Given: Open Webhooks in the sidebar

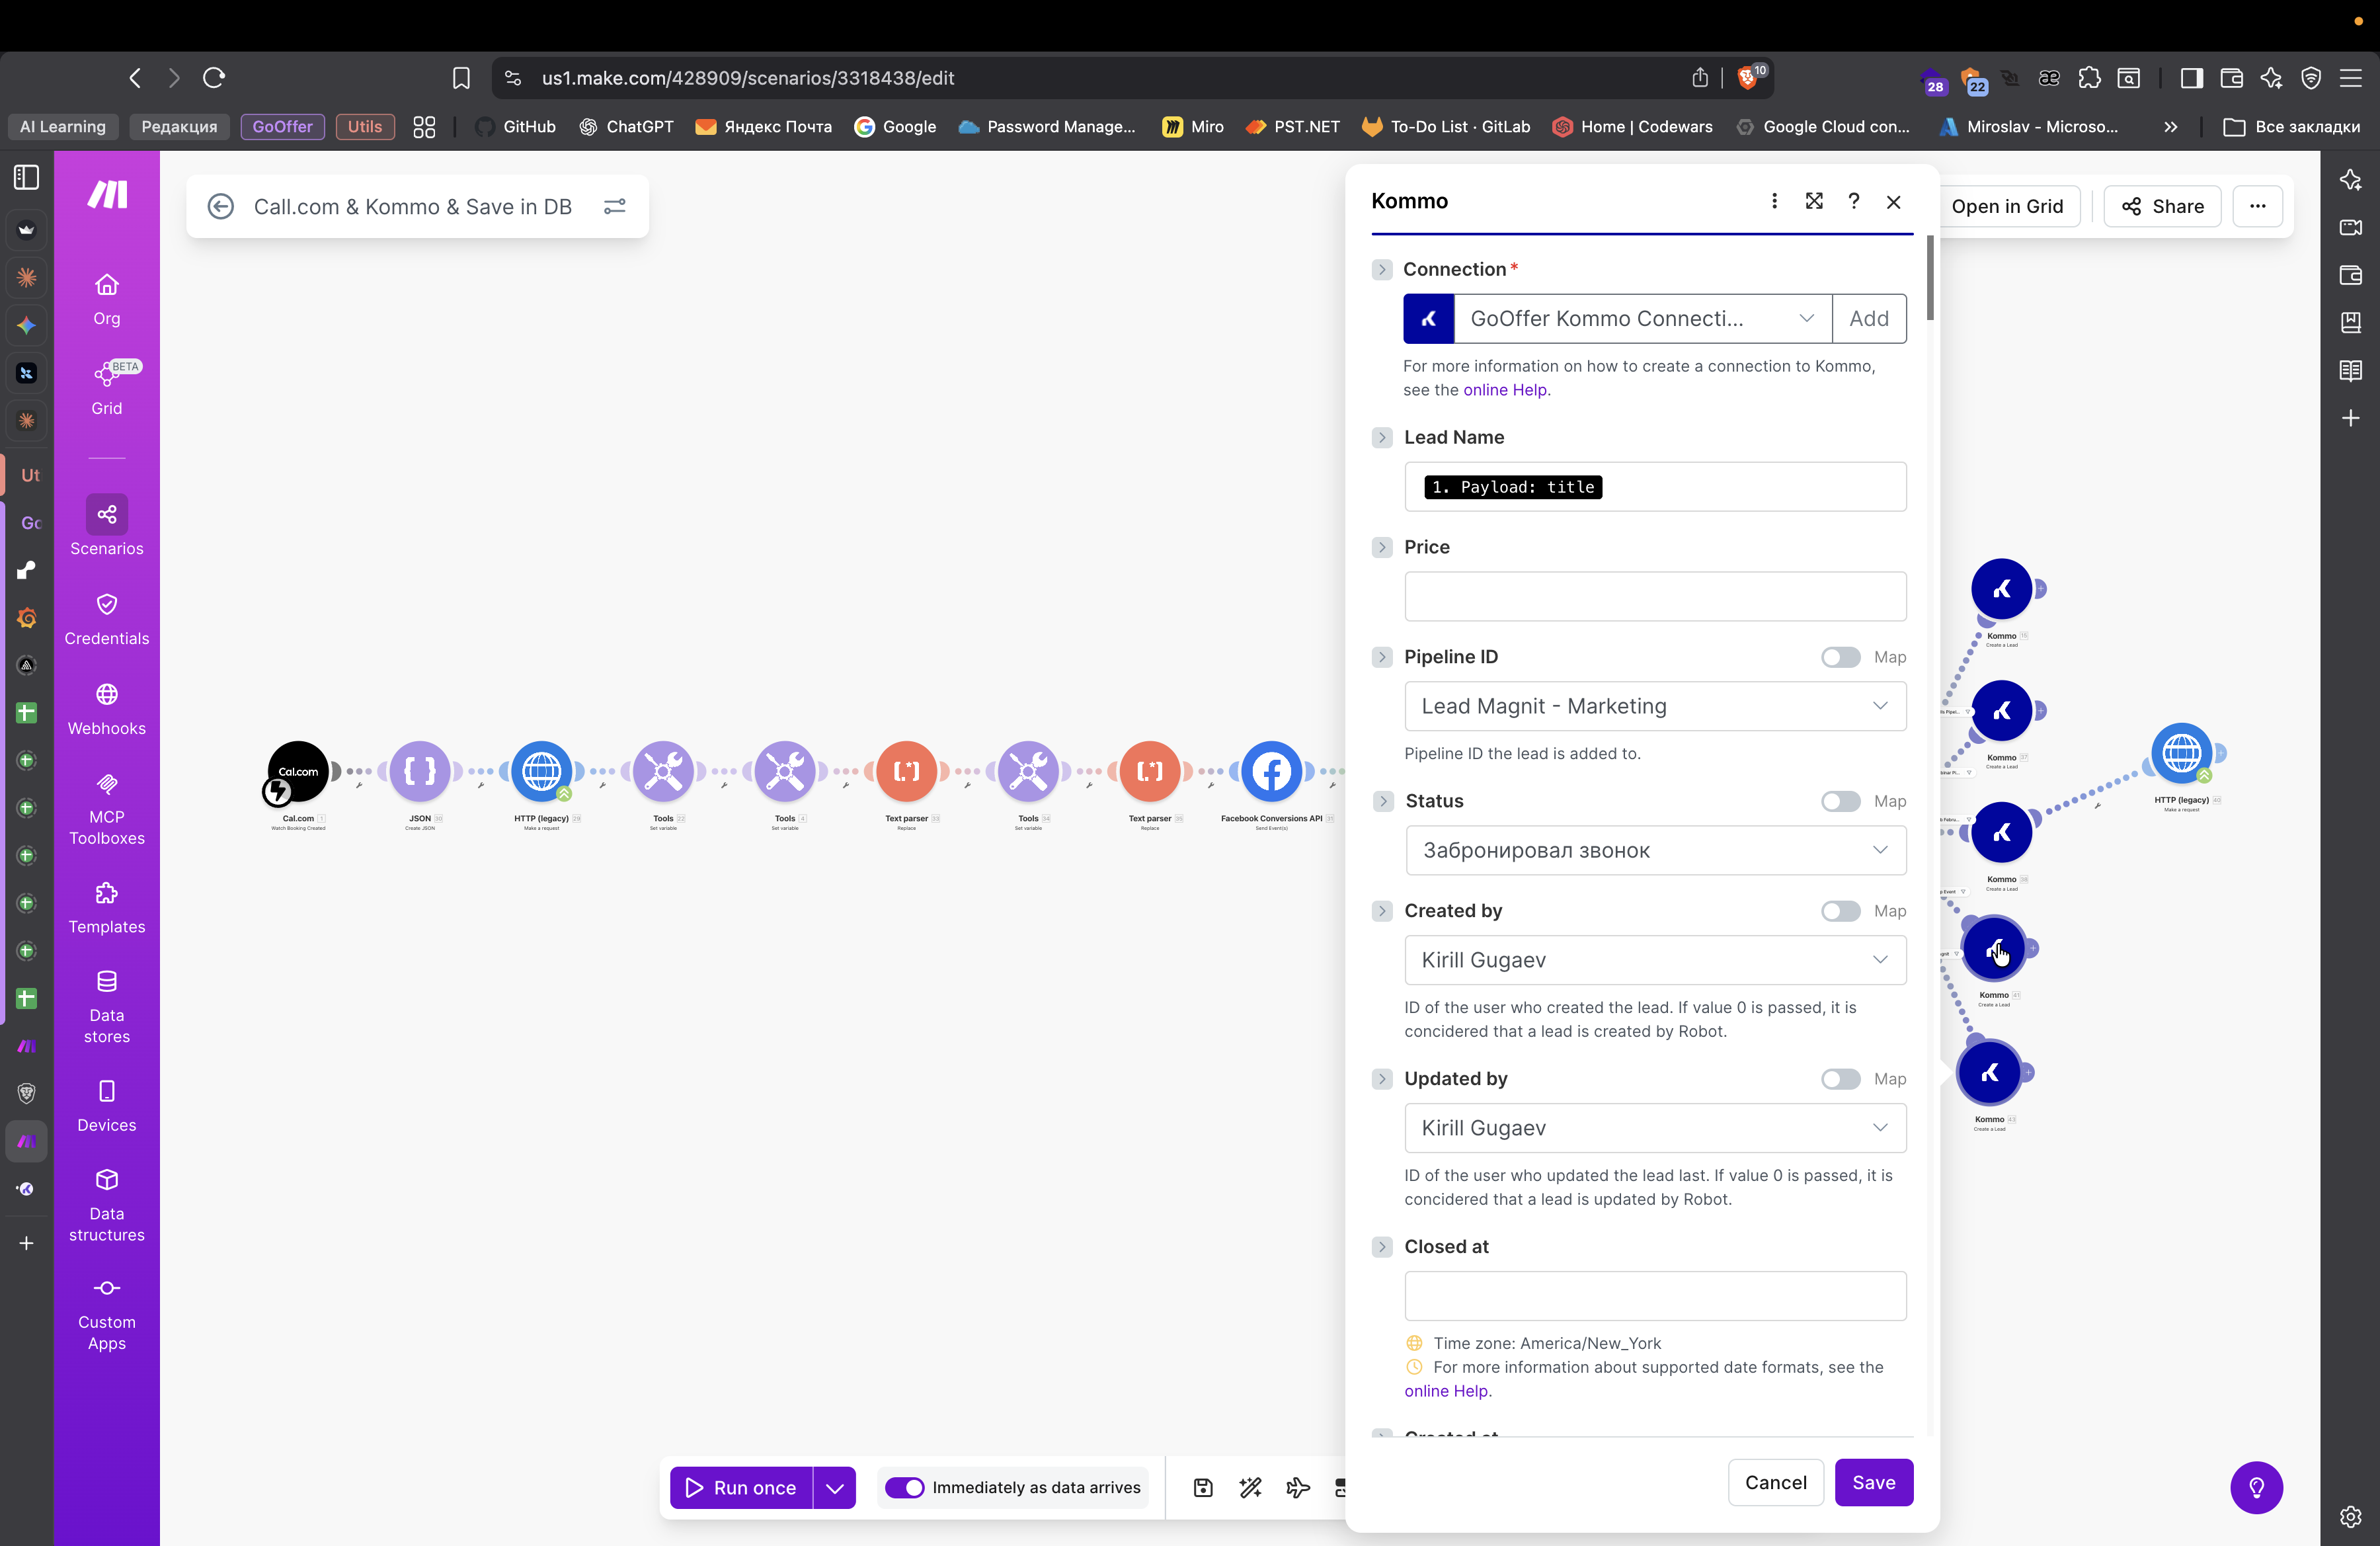Looking at the screenshot, I should coord(107,709).
